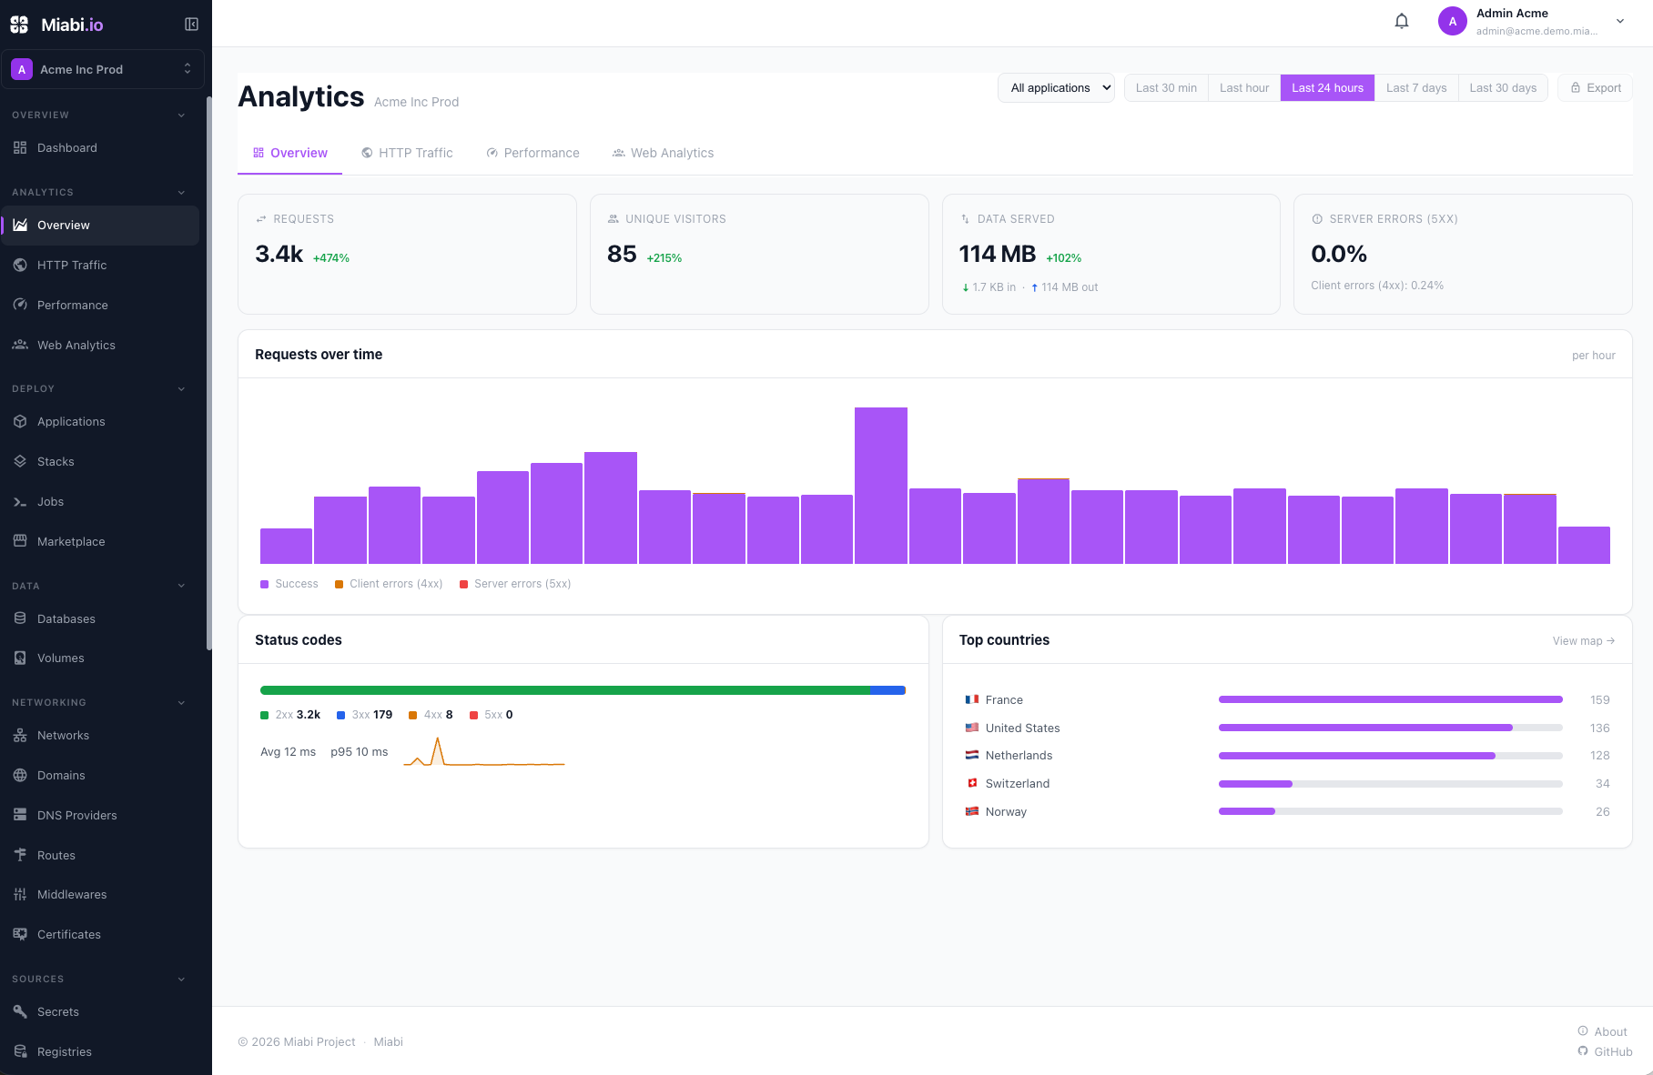Click the Jobs terminal icon
This screenshot has height=1075, width=1653.
tap(20, 501)
